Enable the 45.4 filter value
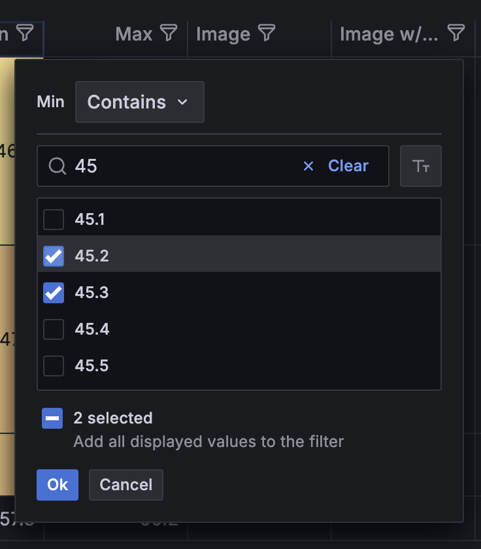Screen dimensions: 481x549 [54, 329]
